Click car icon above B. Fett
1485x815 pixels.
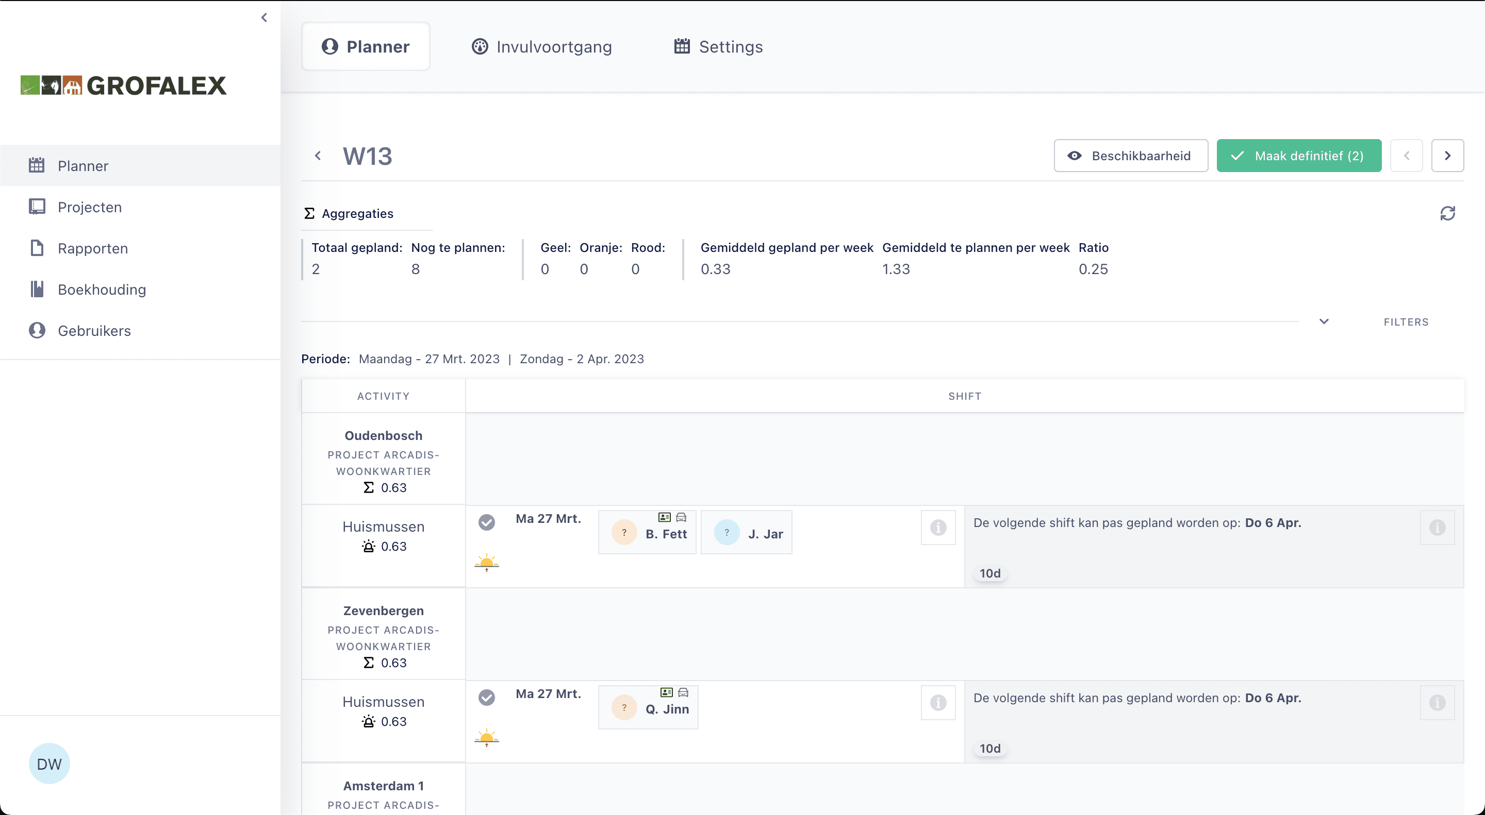point(681,517)
